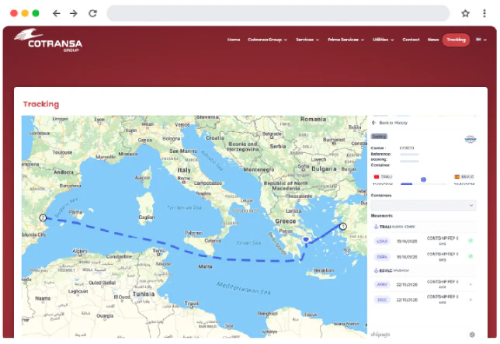Click map waypoint marker 2 near Valencia
500x344 pixels.
(43, 217)
